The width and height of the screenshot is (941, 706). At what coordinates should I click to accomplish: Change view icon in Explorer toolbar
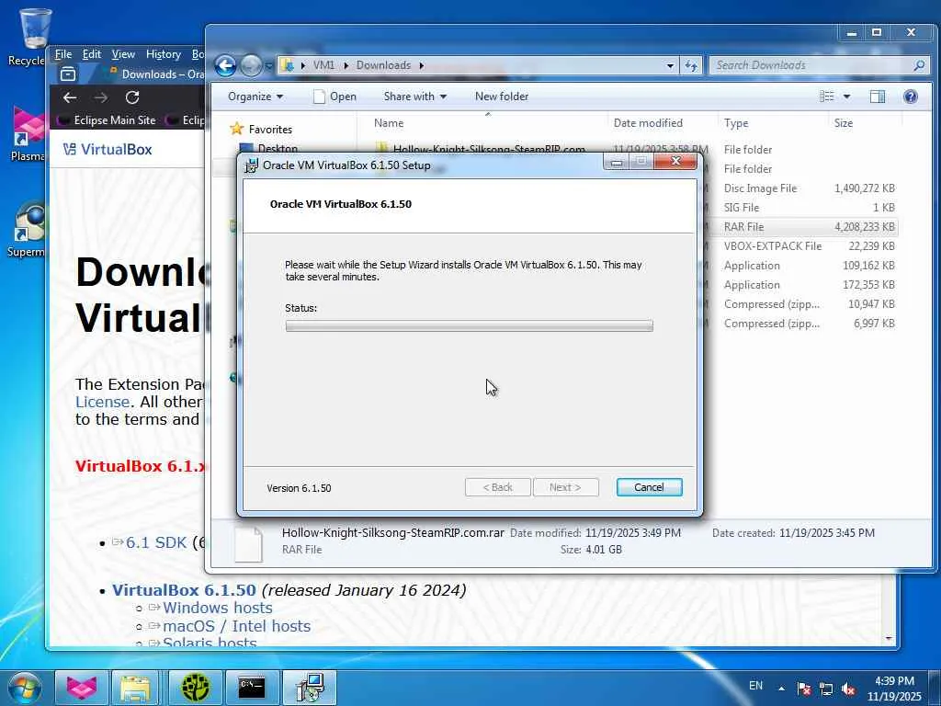(x=827, y=96)
